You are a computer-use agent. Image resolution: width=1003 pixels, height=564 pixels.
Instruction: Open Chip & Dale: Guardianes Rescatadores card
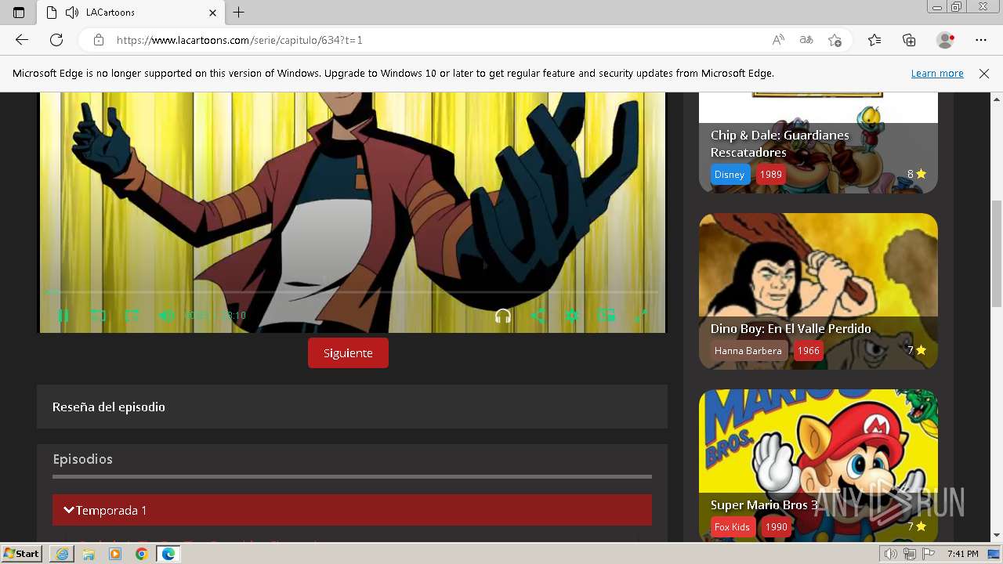coord(818,143)
